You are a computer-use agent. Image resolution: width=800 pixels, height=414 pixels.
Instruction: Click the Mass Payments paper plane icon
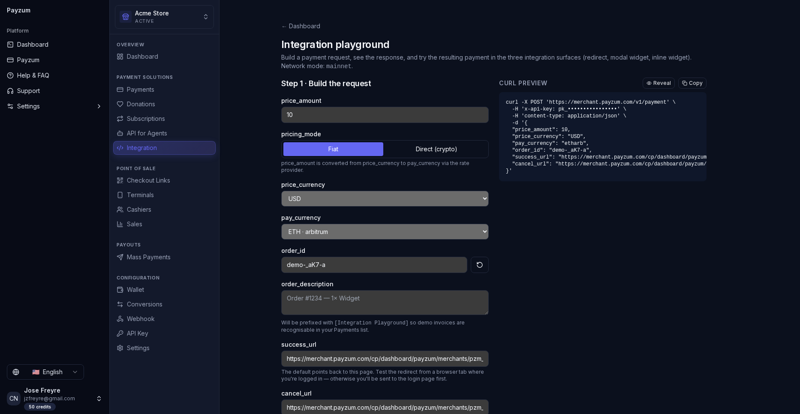pos(120,257)
